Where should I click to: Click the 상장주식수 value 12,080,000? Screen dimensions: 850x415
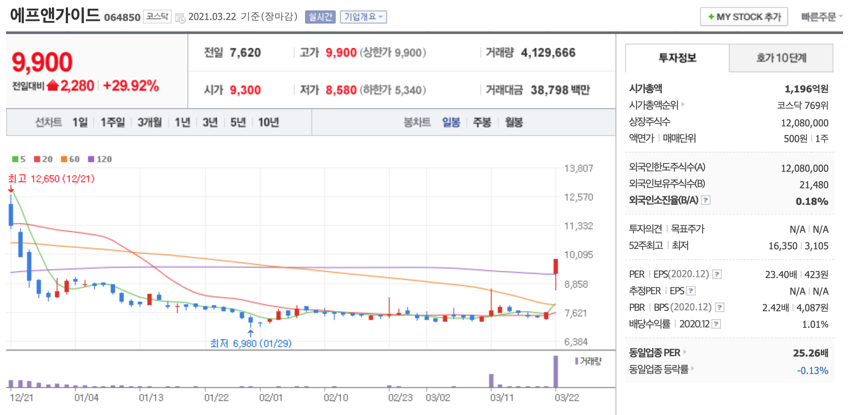click(805, 123)
